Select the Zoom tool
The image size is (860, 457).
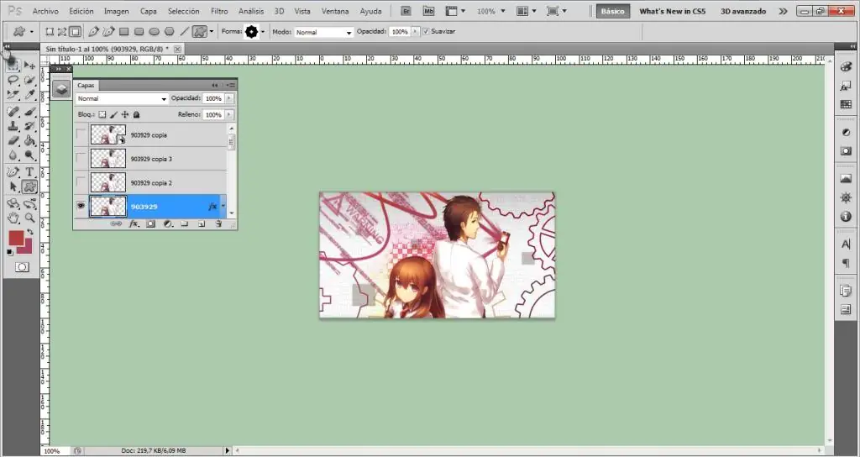[29, 218]
